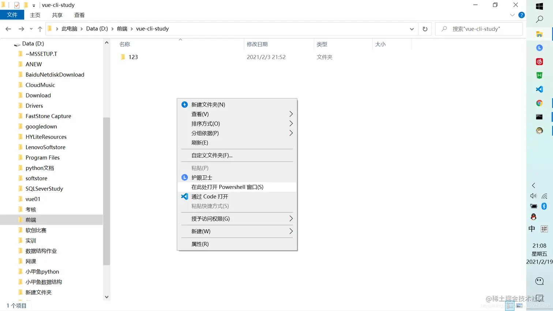
Task: Open the Visual Studio Code taskbar icon
Action: pyautogui.click(x=539, y=89)
